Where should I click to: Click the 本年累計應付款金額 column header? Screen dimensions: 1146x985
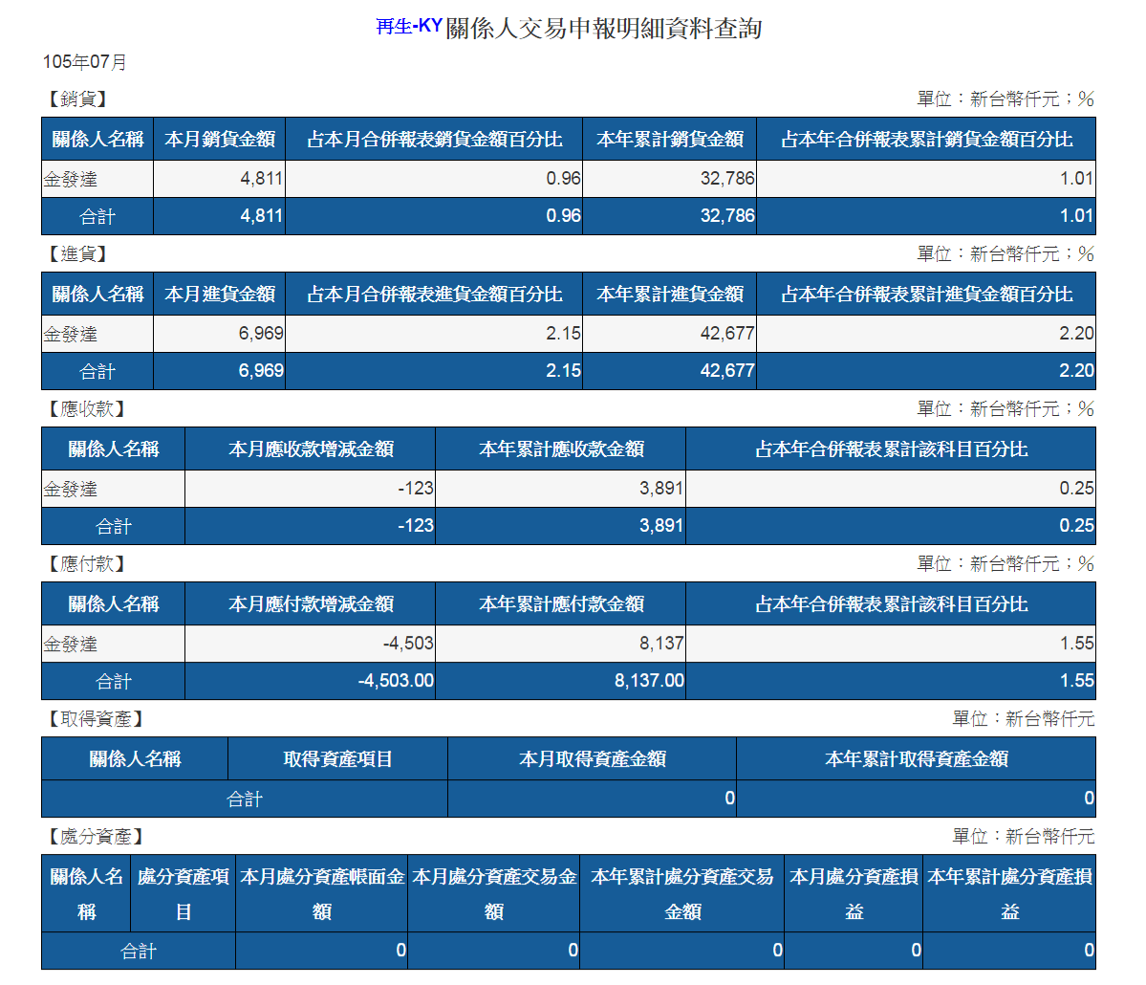point(561,604)
